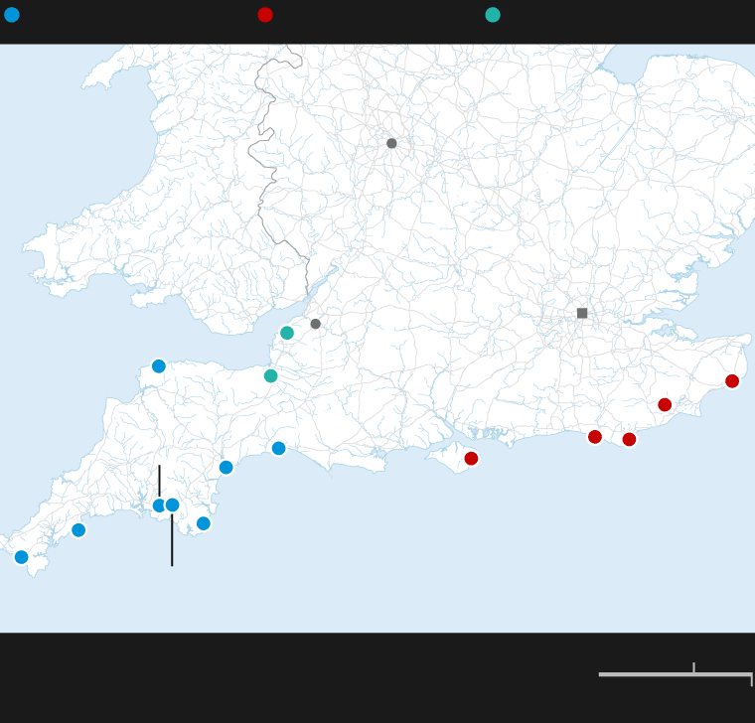Select the easternmost red marker in Kent
The image size is (755, 723).
[x=732, y=381]
